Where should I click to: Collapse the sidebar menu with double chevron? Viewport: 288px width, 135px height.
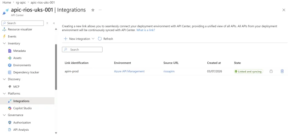click(54, 23)
